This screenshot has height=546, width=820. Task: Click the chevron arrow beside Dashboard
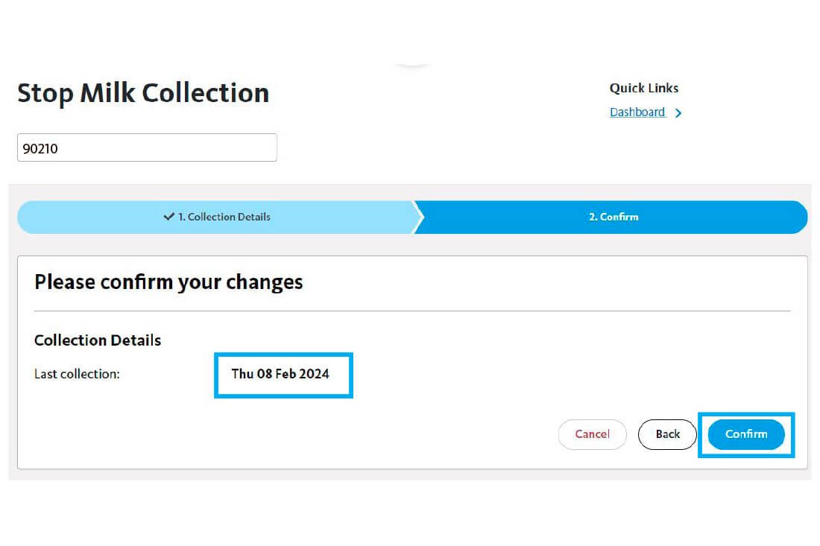(x=678, y=113)
